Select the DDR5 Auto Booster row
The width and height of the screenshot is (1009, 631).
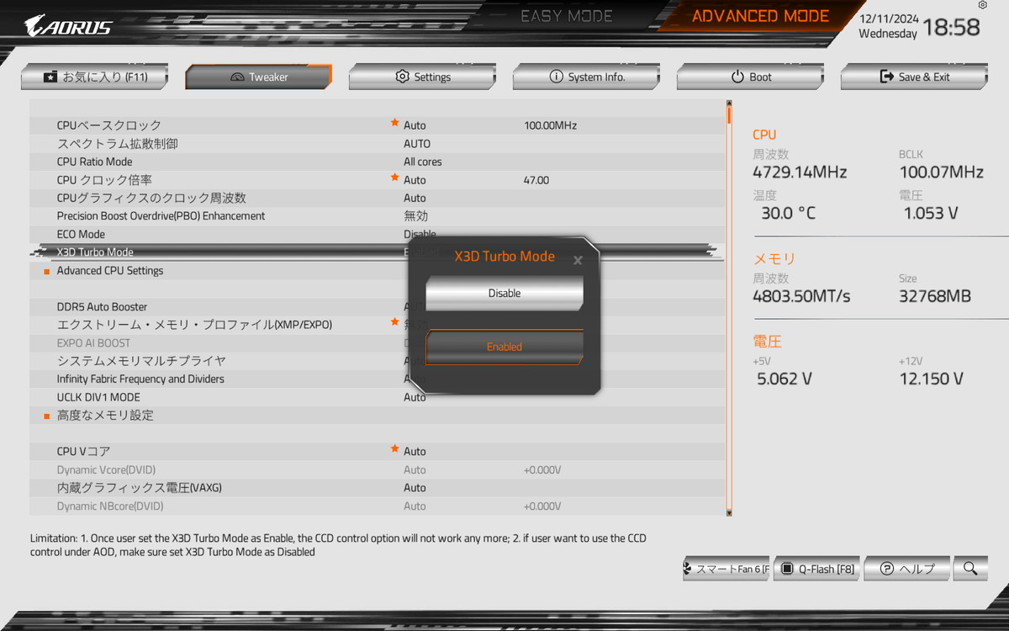click(x=377, y=307)
